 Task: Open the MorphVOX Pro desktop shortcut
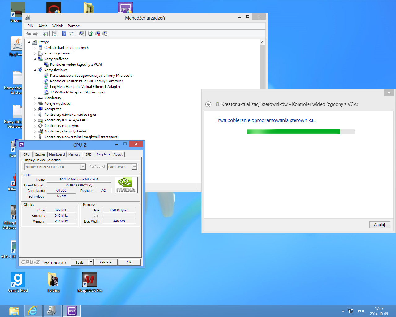click(x=90, y=282)
